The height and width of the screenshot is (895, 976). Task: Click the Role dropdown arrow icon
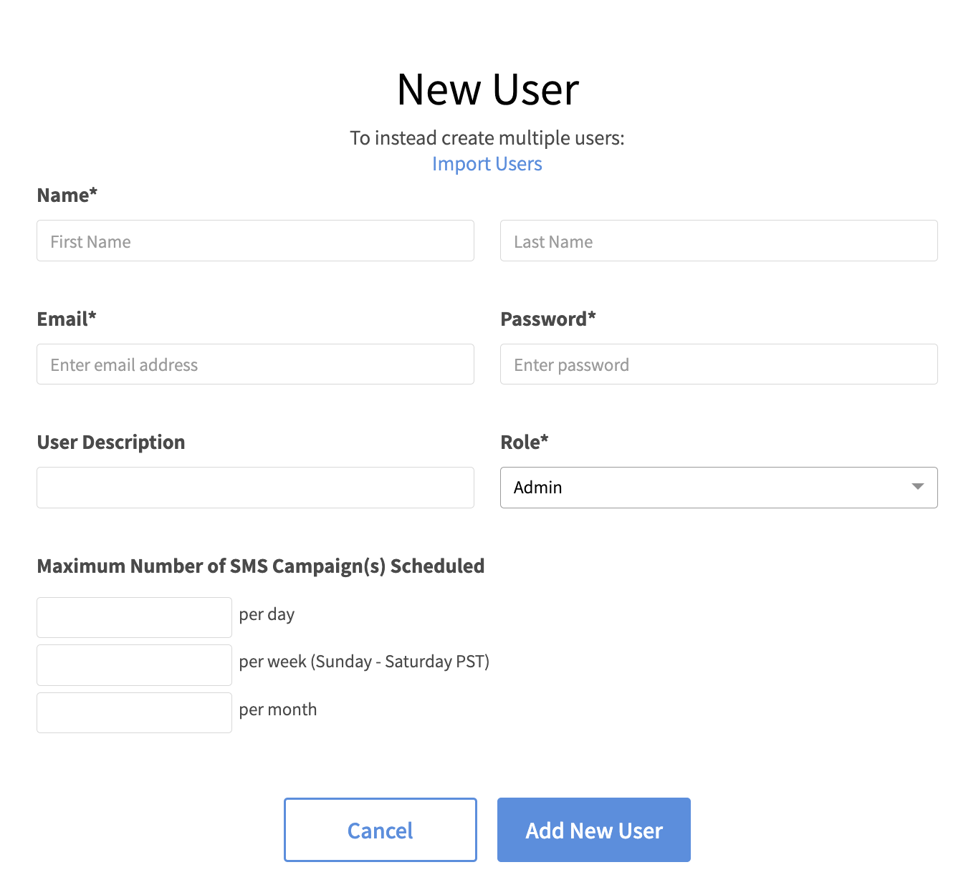917,487
